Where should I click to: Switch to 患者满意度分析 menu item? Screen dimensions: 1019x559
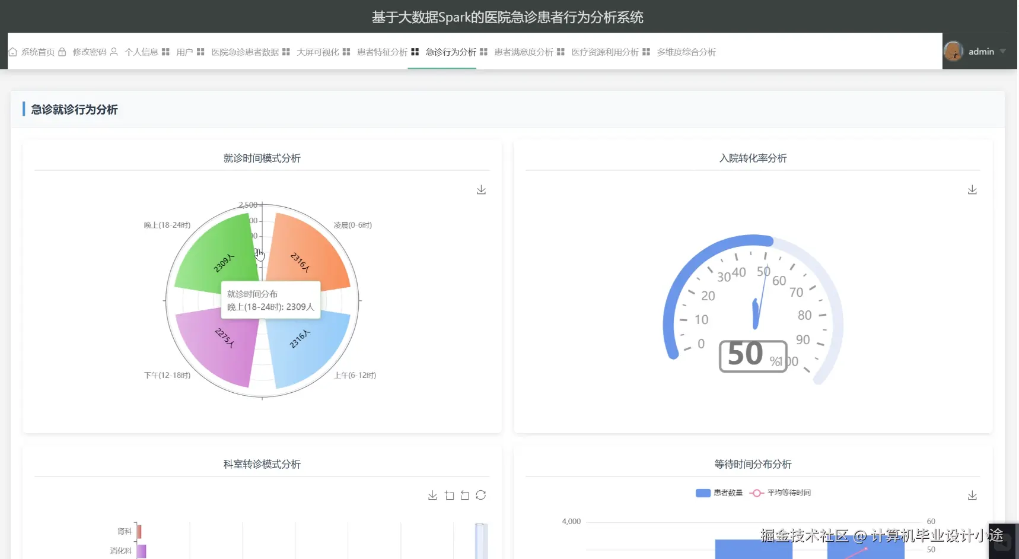[x=524, y=52]
